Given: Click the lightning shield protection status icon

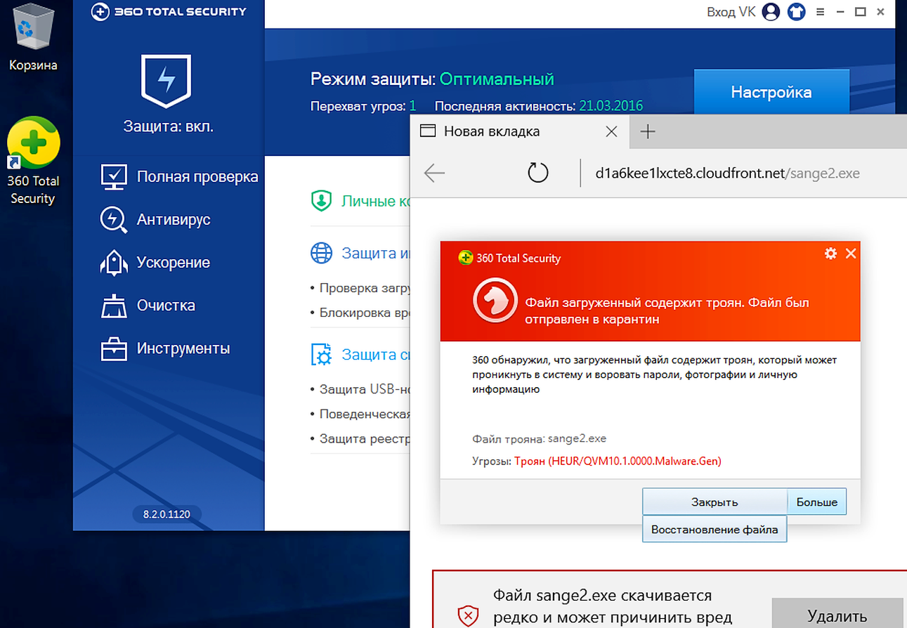Looking at the screenshot, I should click(167, 80).
